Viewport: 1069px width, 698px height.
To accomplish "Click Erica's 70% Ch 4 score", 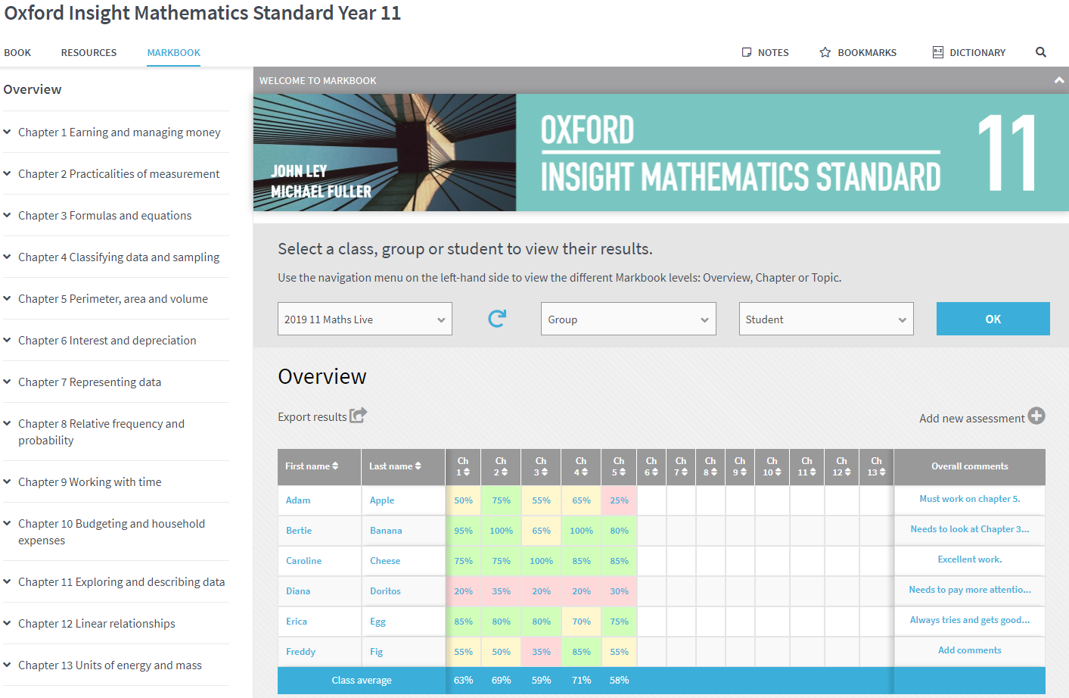I will point(581,622).
